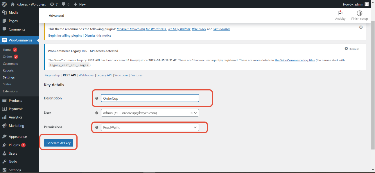Open the WooCommerce Status submenu item

point(7,84)
